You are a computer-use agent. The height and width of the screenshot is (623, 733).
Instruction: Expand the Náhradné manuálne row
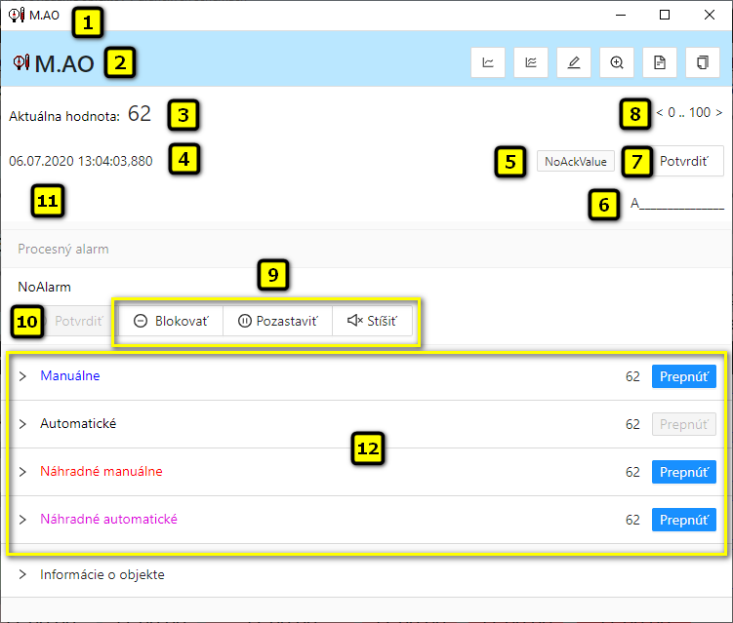pos(23,472)
